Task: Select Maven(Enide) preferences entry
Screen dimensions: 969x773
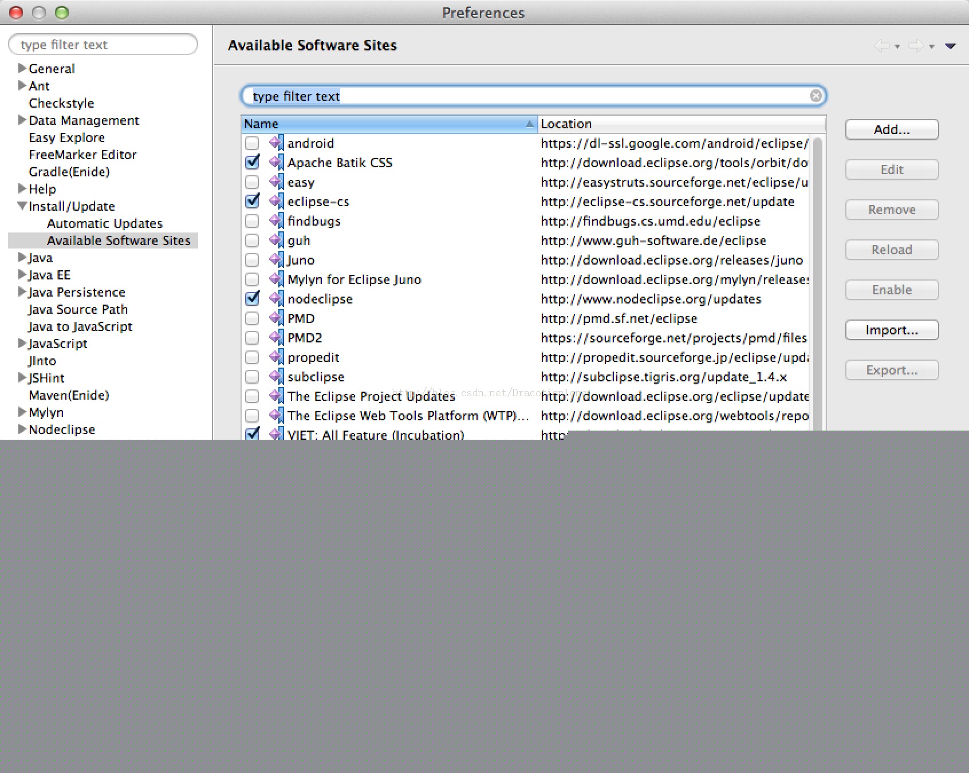Action: coord(69,395)
